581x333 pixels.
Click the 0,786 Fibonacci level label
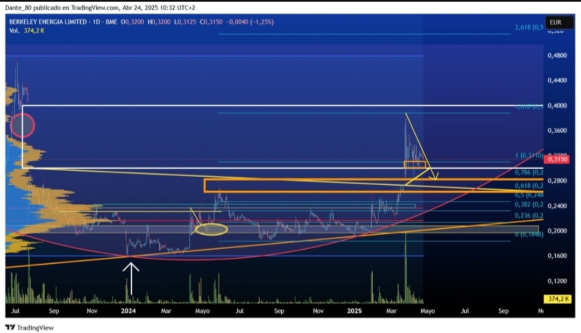pos(529,172)
